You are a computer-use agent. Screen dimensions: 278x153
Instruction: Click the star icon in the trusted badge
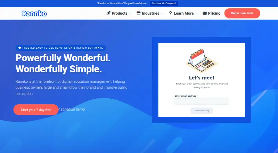click(20, 48)
